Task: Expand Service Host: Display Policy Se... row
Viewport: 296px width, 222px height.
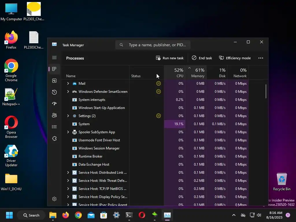Action: point(68,197)
